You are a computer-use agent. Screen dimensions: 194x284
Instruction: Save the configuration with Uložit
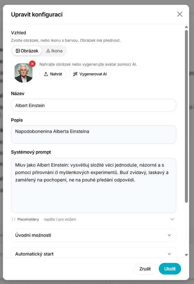[x=170, y=269]
